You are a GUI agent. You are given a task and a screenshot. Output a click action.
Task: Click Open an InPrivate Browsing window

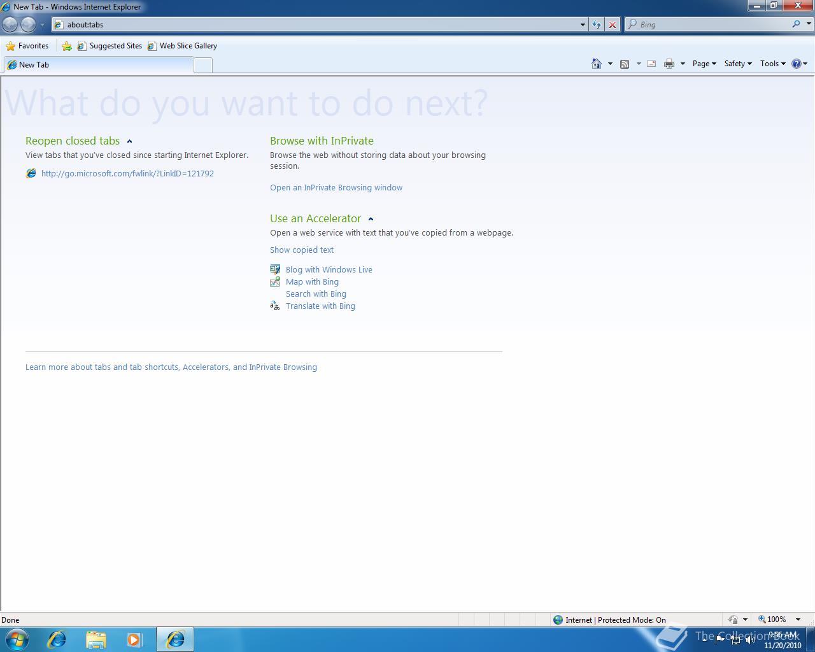[336, 187]
